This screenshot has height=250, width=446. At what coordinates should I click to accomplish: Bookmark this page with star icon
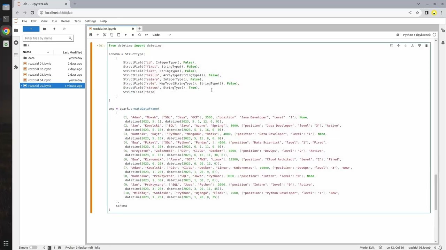coord(417,13)
